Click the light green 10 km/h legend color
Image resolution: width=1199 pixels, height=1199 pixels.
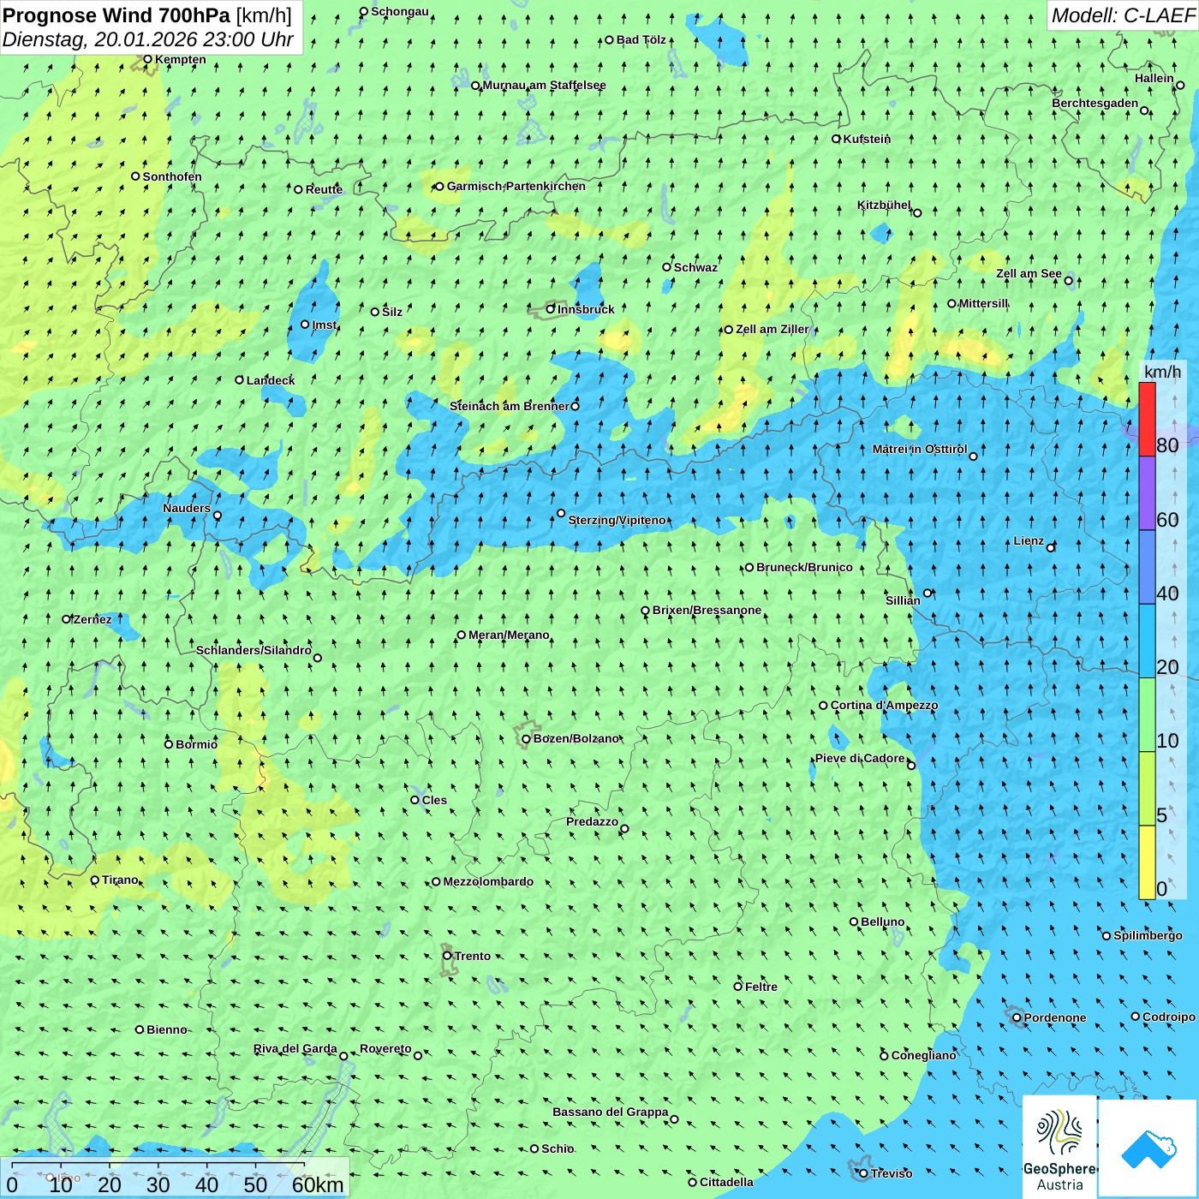pyautogui.click(x=1147, y=715)
